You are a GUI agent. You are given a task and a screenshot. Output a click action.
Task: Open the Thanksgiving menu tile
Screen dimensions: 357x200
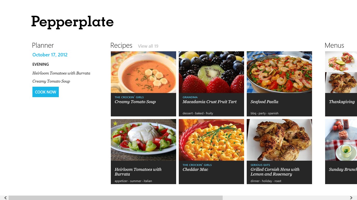tap(341, 84)
